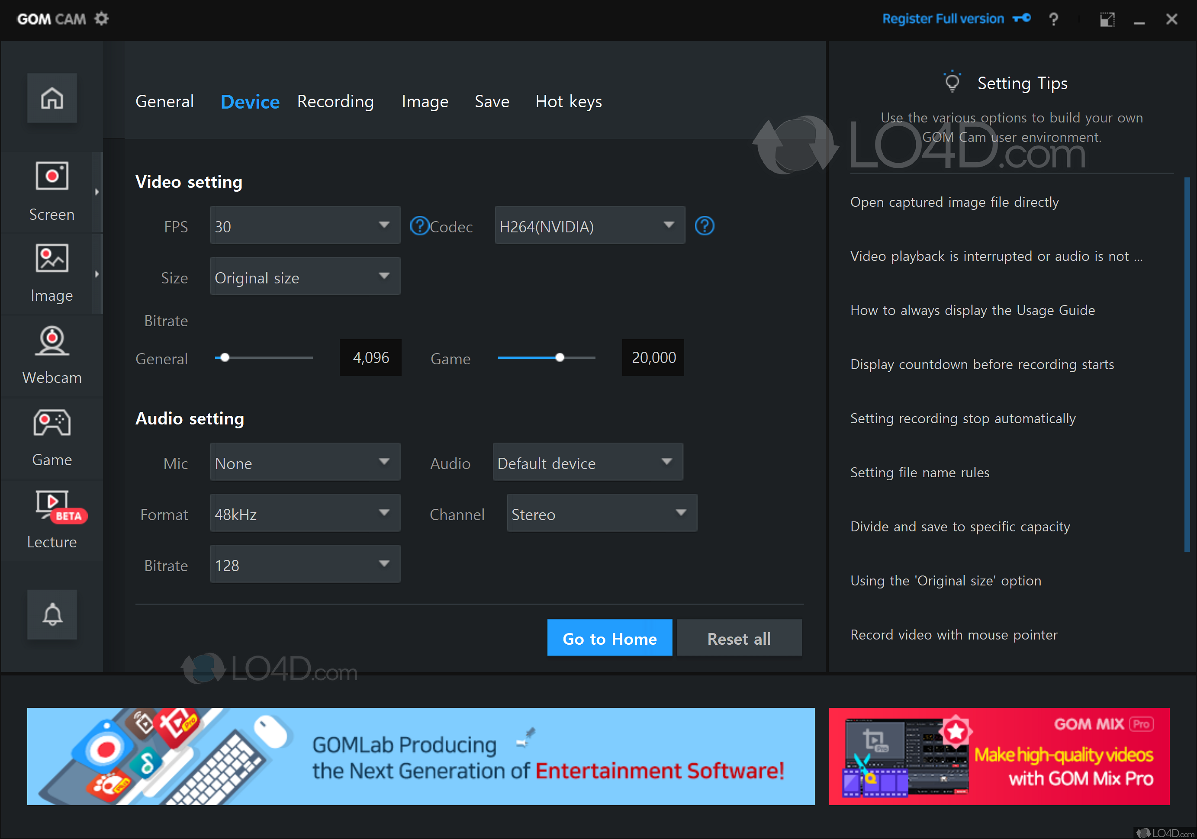This screenshot has width=1197, height=839.
Task: Open tip: Setting file name rules
Action: [x=920, y=473]
